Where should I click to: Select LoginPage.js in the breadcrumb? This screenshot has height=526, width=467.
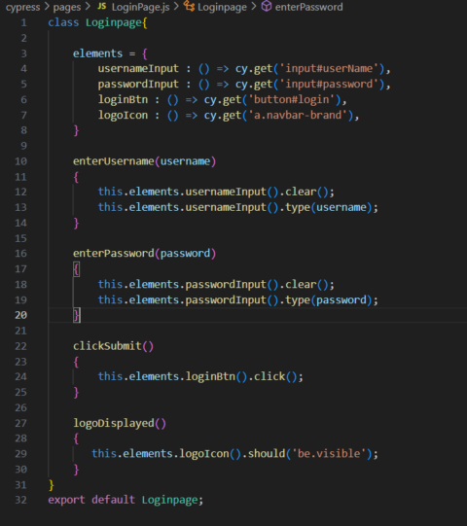pos(141,7)
